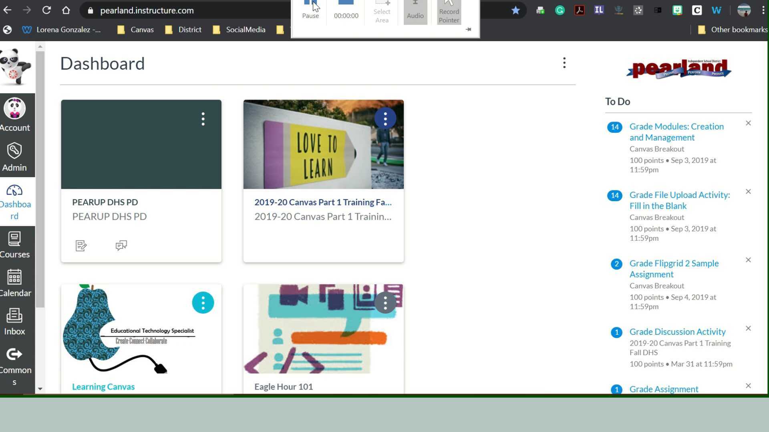Viewport: 769px width, 432px height.
Task: Click the Pearland ISD logo
Action: click(679, 68)
